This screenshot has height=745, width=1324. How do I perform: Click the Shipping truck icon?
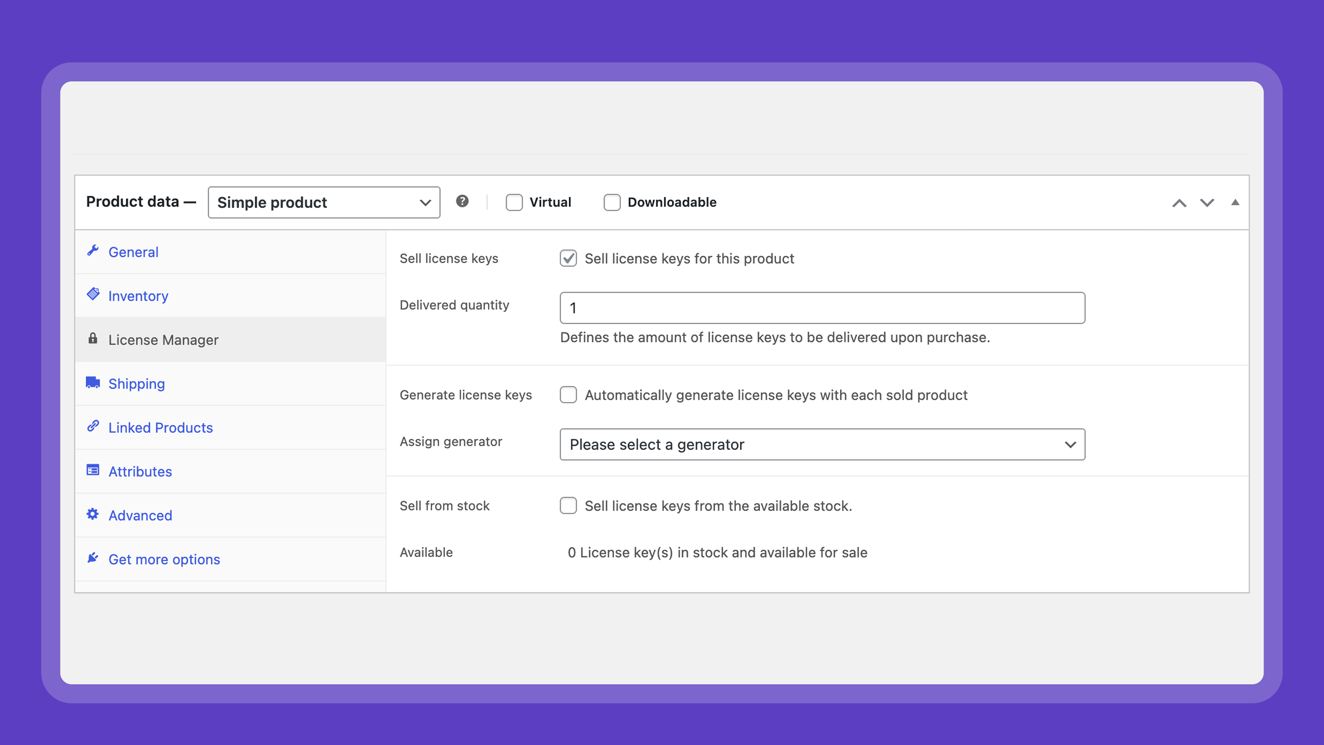coord(92,383)
